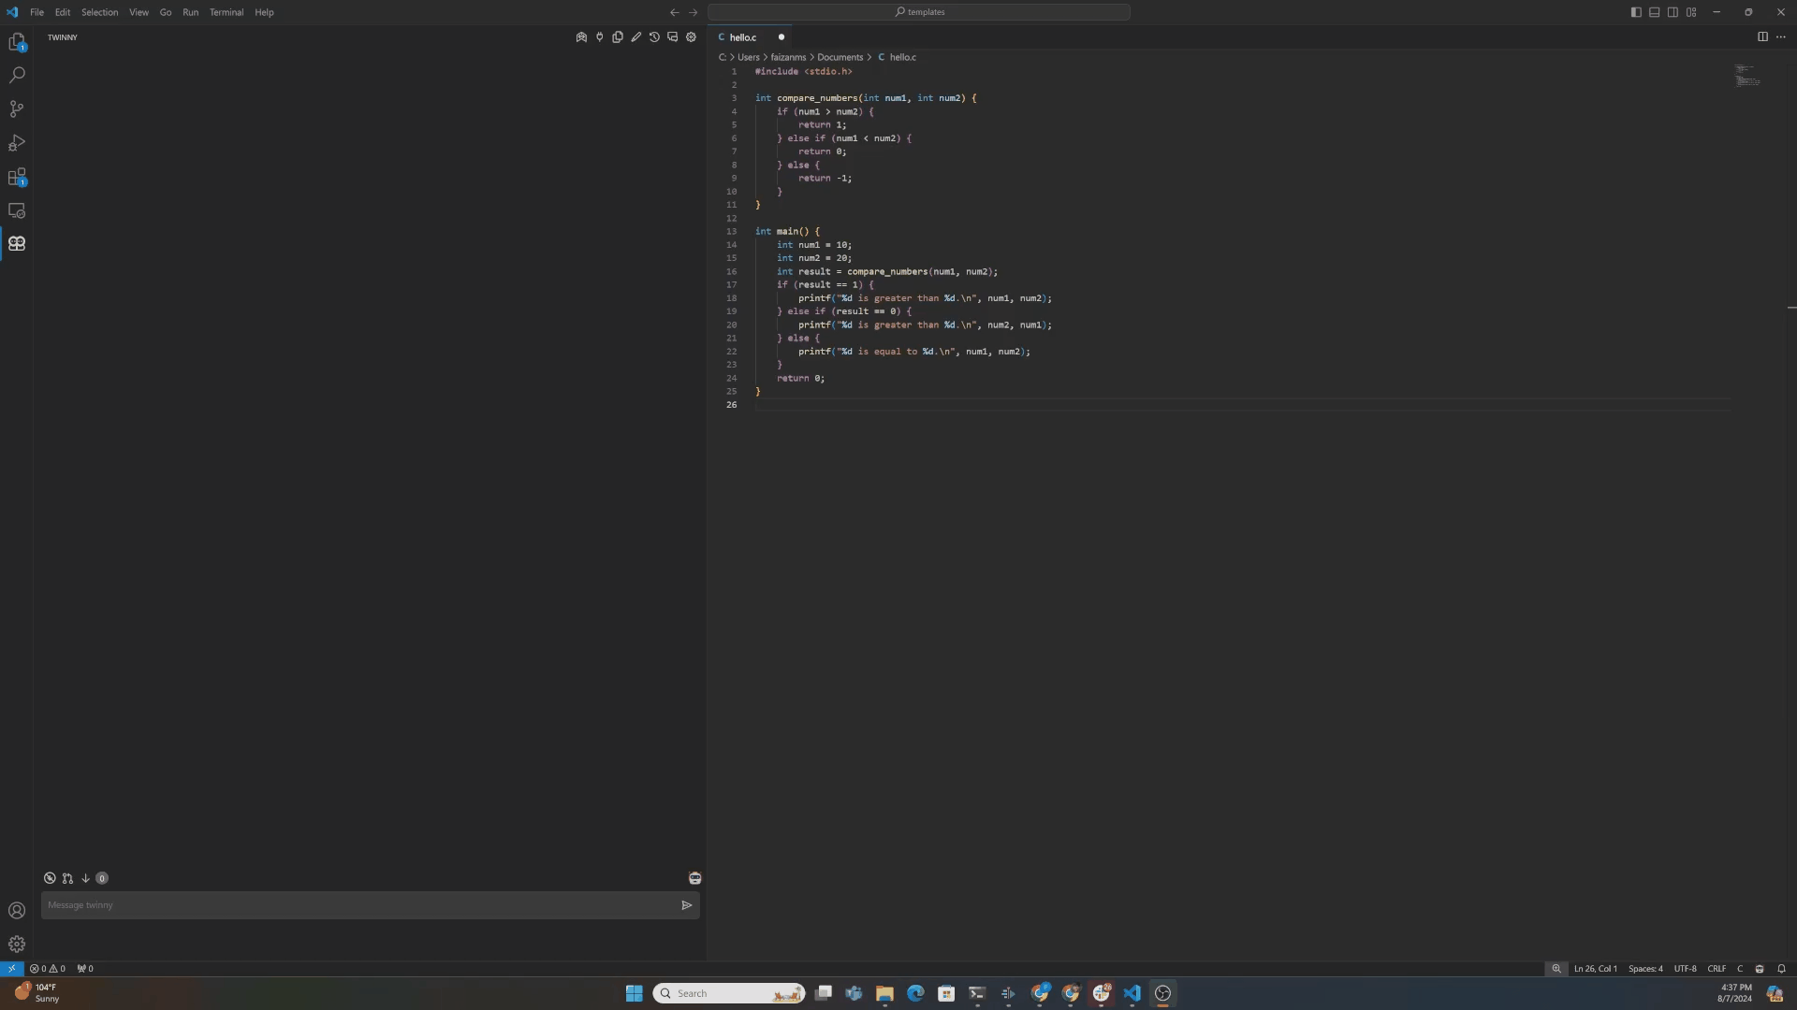Click the unsaved dot on hello.c tab

[782, 37]
